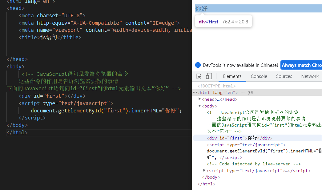Click the closing /script tag in editor
The width and height of the screenshot is (322, 190).
tap(32, 118)
